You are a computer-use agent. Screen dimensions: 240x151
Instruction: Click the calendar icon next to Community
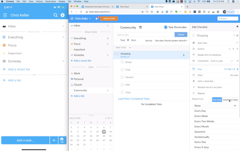coord(140,27)
